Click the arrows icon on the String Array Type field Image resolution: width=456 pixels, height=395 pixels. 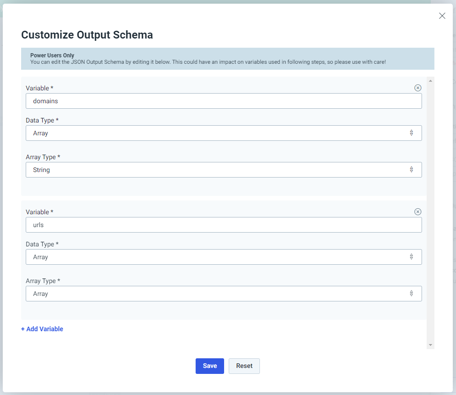click(411, 170)
